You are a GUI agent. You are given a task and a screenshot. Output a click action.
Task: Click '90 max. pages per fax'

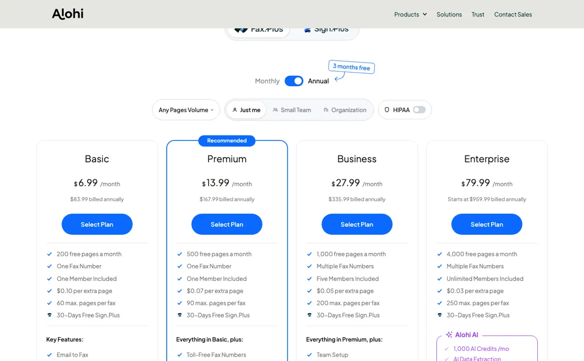coord(216,303)
